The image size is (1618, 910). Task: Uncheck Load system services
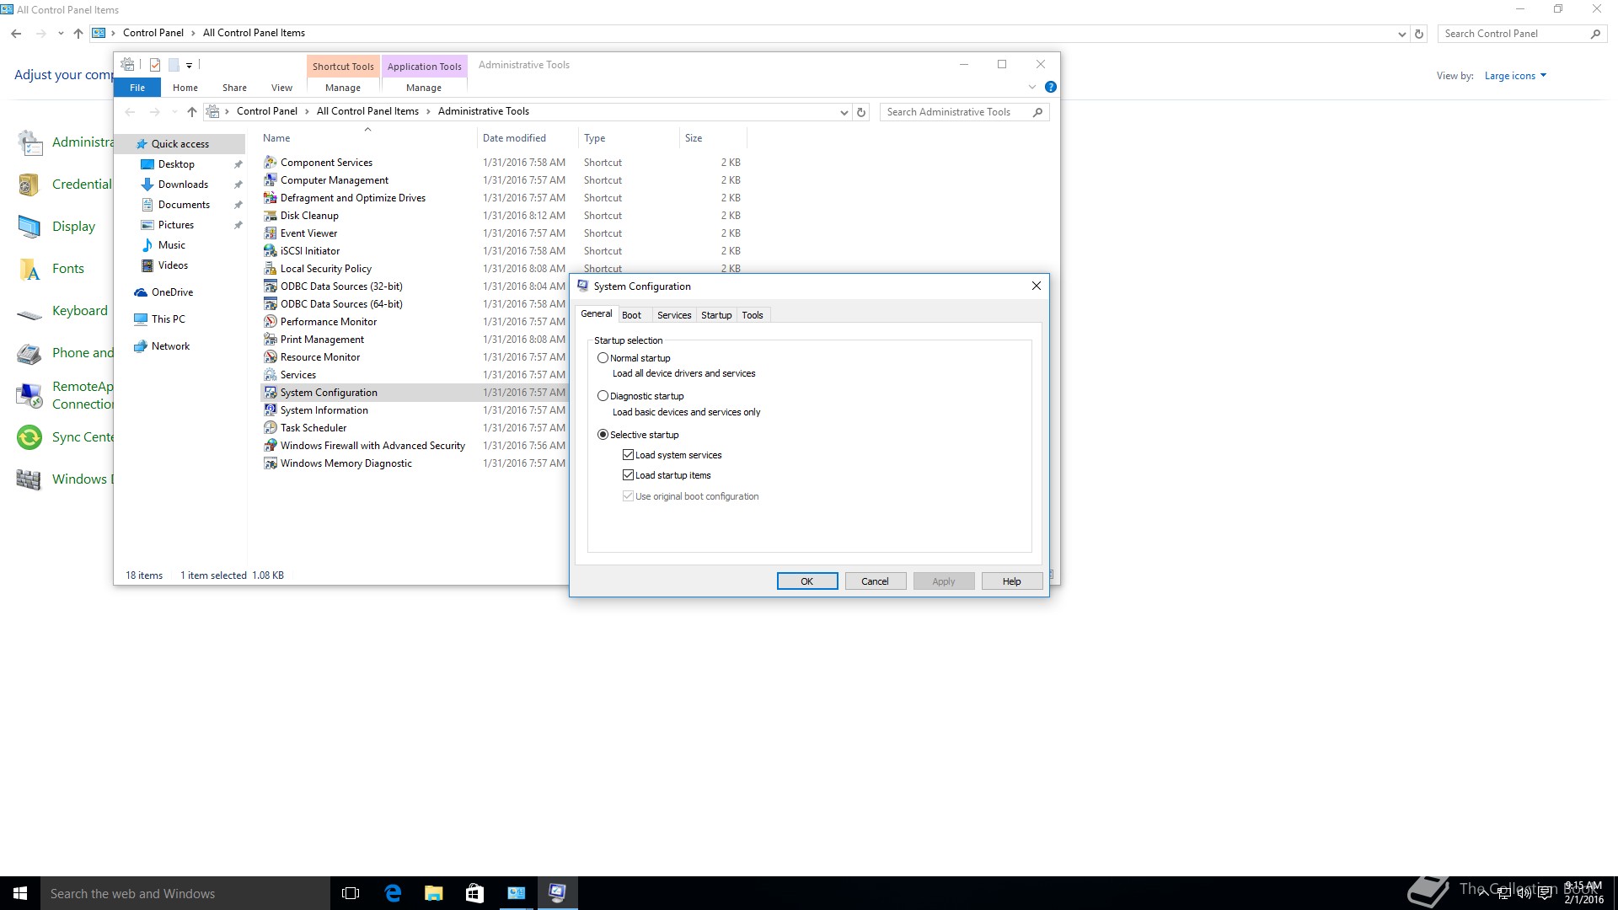(x=628, y=455)
